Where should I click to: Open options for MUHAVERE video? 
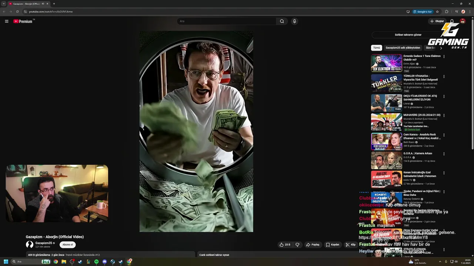point(444,115)
